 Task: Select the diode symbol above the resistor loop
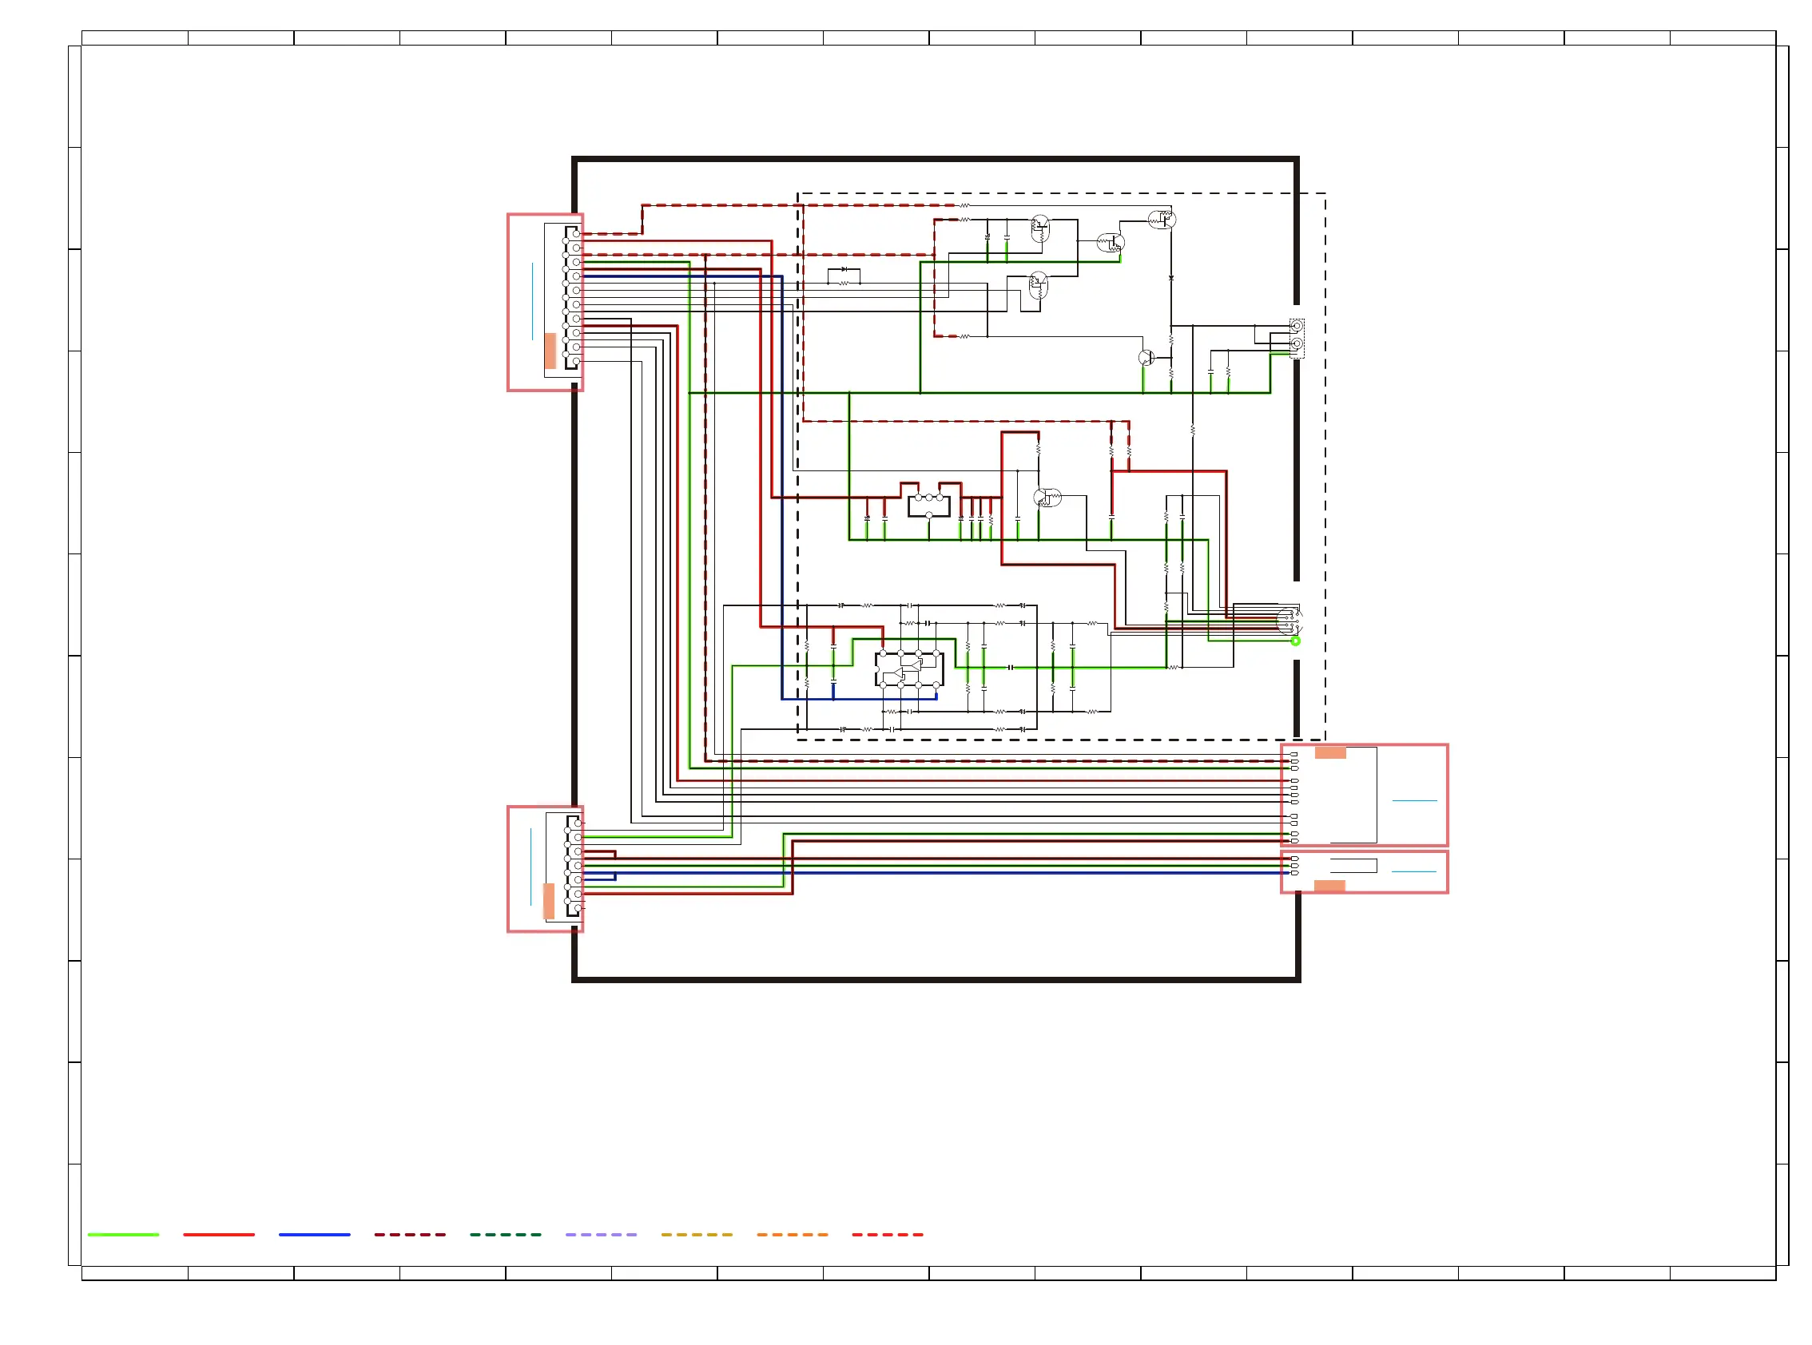point(844,269)
